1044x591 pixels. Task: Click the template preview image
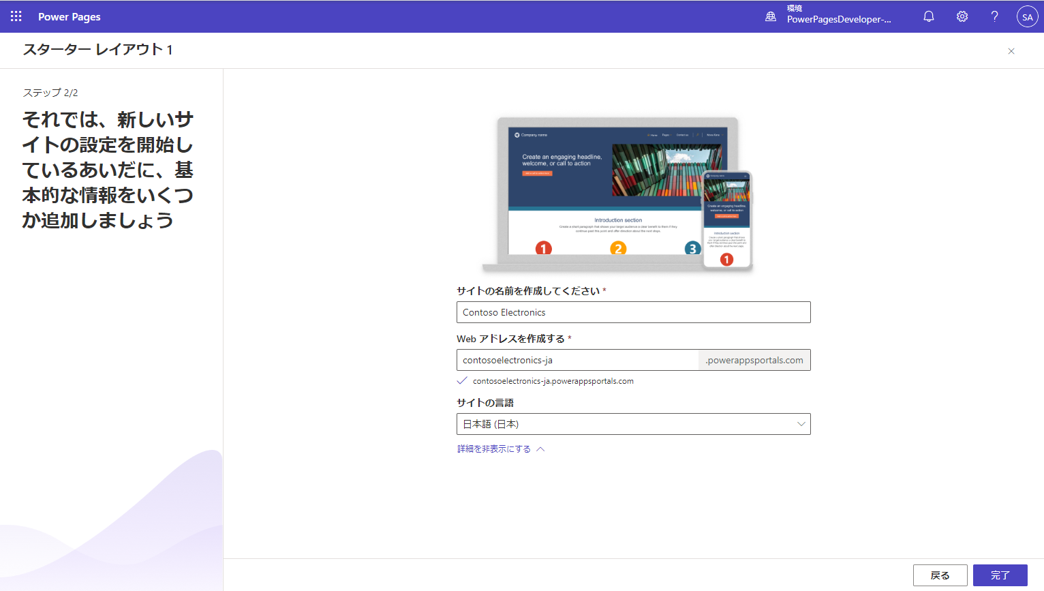pos(617,195)
